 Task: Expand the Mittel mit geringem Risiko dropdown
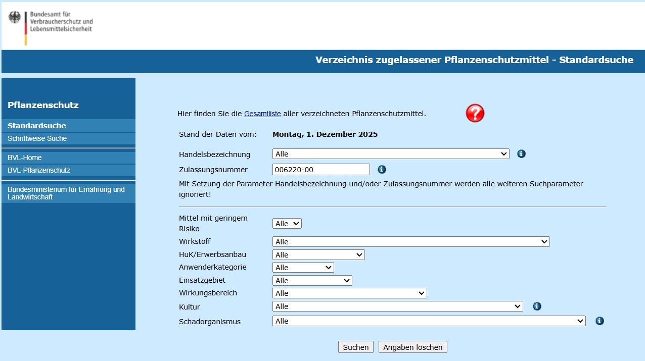[x=287, y=223]
